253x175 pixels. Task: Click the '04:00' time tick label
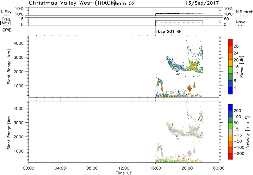coord(60,168)
